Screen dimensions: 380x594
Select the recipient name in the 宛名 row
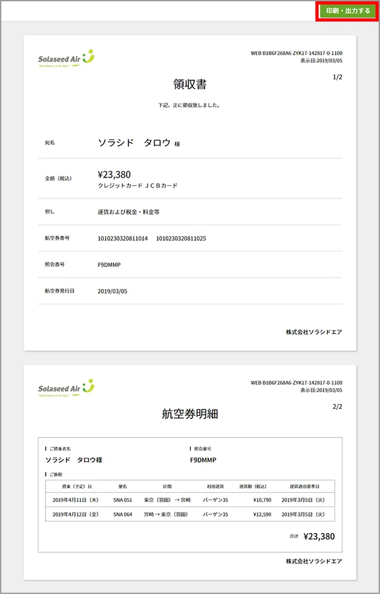(134, 143)
